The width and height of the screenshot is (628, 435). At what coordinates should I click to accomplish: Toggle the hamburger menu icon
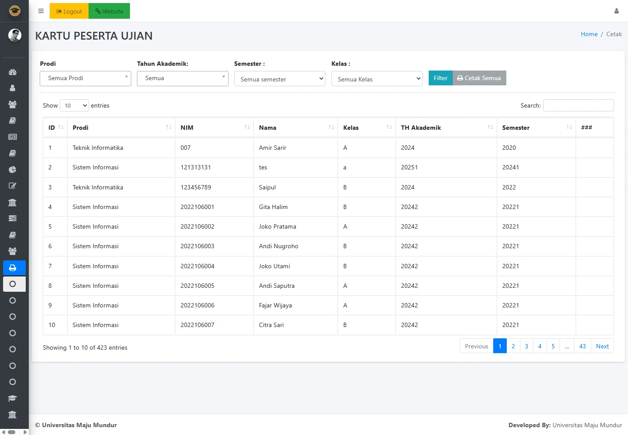[41, 11]
